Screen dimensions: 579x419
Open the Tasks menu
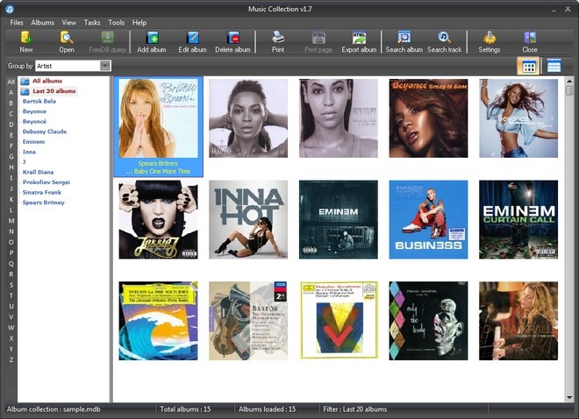[x=92, y=23]
